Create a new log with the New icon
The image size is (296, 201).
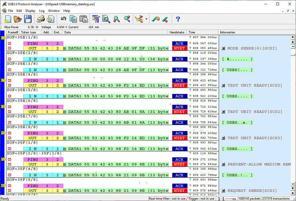(x=7, y=19)
